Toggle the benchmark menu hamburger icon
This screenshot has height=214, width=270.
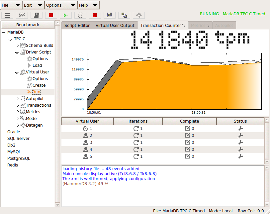7,15
